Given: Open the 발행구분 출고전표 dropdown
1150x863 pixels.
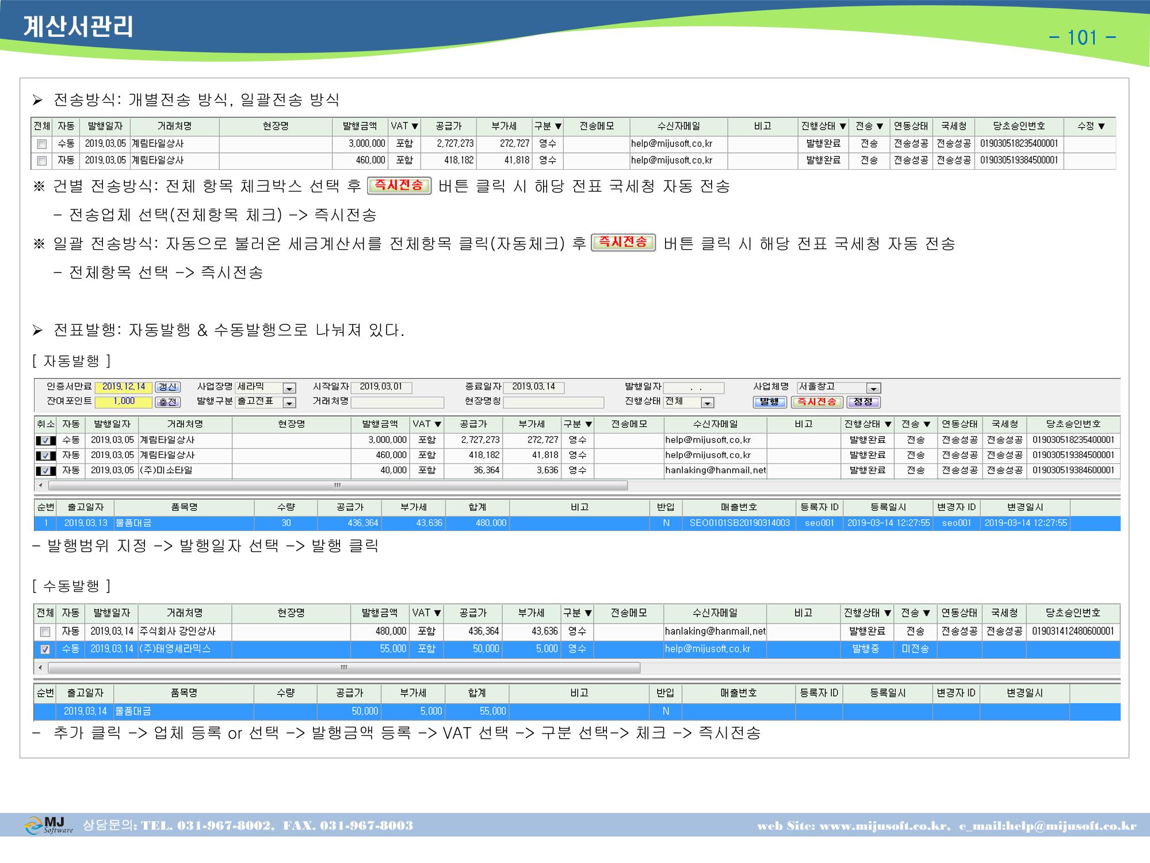Looking at the screenshot, I should point(289,403).
